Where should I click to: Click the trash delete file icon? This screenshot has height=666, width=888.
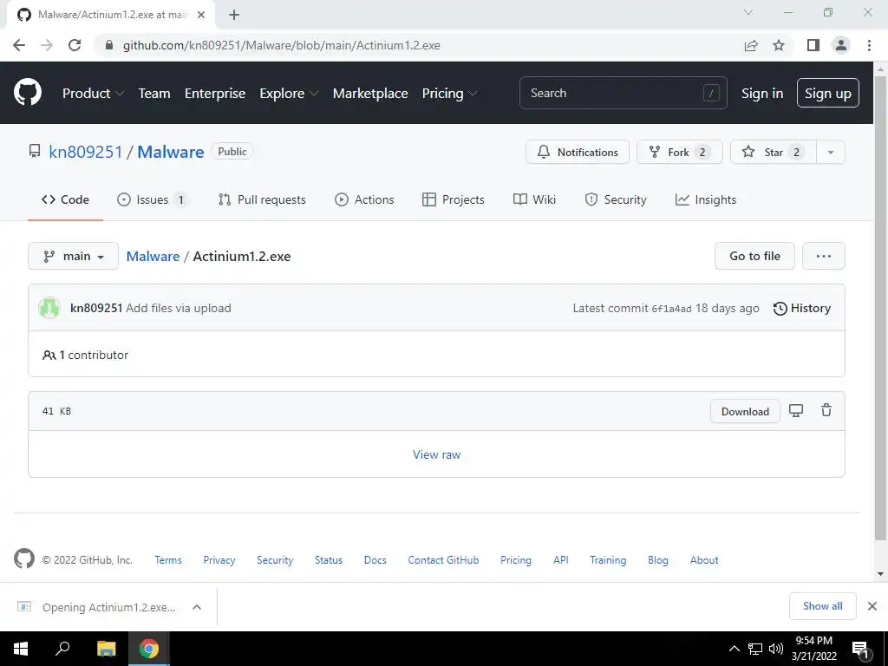[x=826, y=410]
